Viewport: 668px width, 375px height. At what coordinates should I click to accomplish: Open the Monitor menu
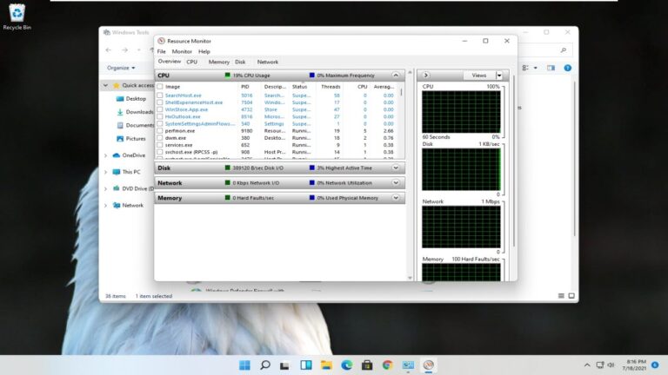[182, 51]
